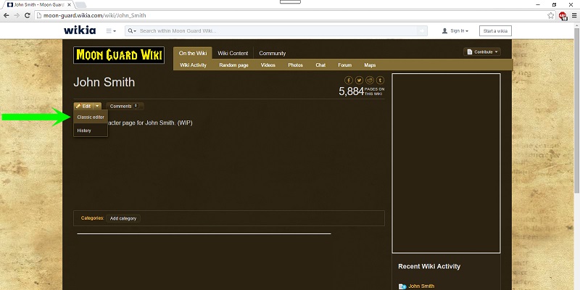The width and height of the screenshot is (580, 290).
Task: Expand the Wikia hub menu dropdown
Action: point(111,31)
